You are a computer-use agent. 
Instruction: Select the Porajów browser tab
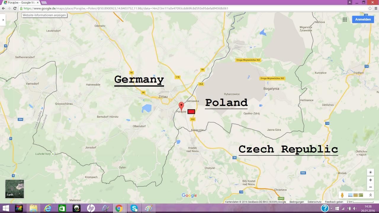click(21, 2)
